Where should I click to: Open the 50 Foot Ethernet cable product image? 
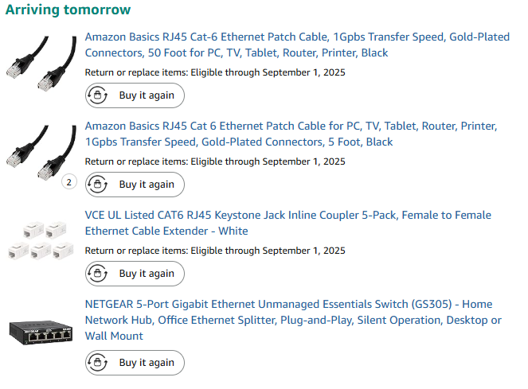point(40,64)
